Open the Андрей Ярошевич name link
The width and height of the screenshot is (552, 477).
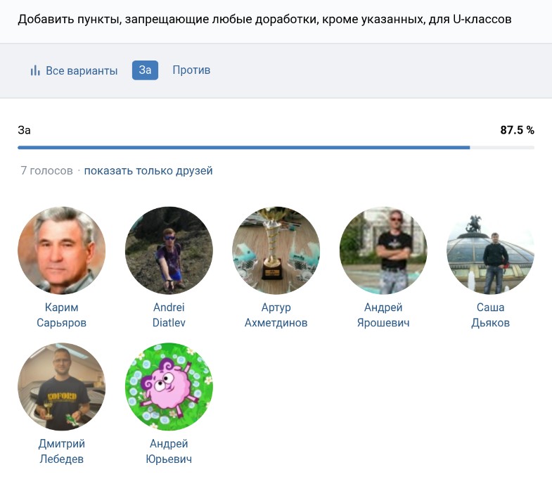coord(383,315)
